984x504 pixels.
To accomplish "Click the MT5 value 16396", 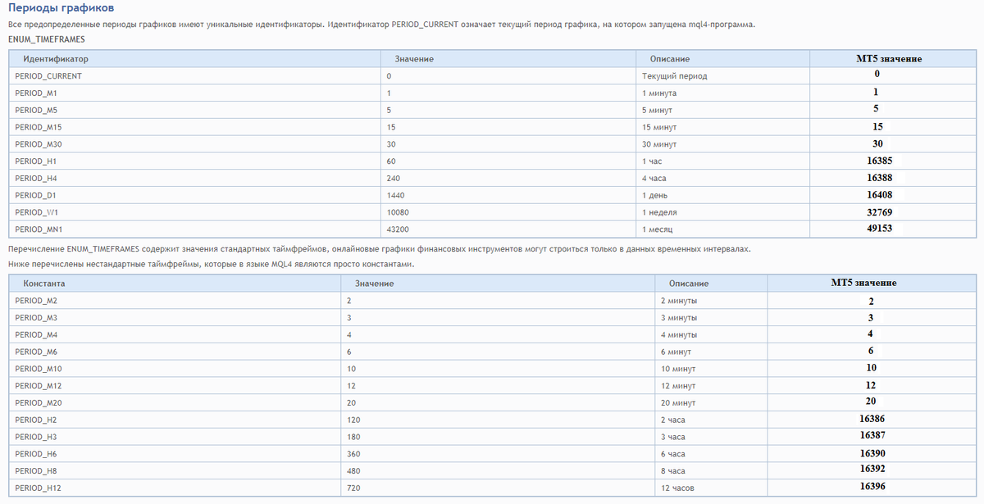I will pyautogui.click(x=872, y=486).
